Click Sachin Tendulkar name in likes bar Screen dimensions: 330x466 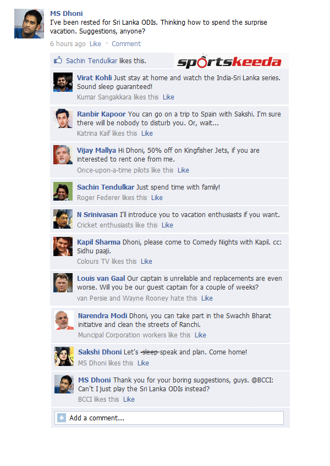click(92, 60)
